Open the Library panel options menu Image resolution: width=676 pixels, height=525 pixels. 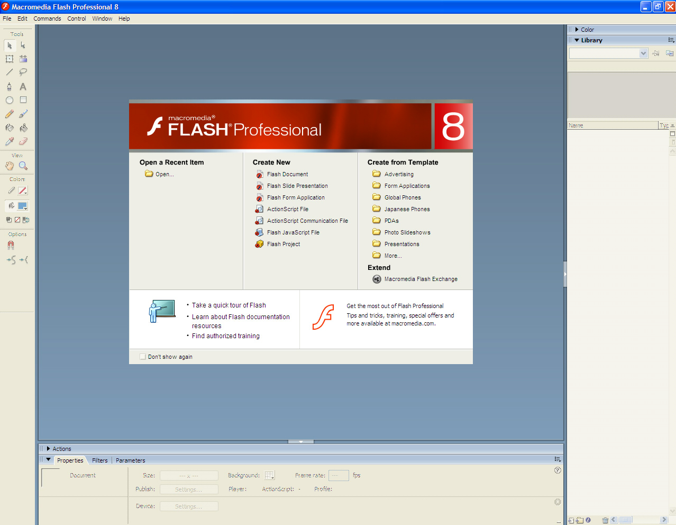pos(671,40)
